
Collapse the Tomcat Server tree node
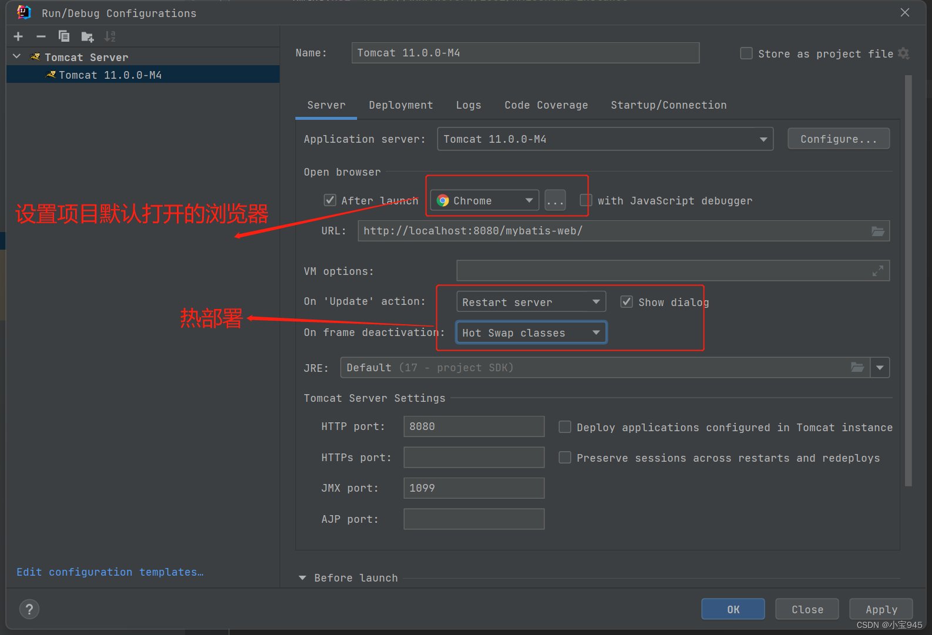(x=17, y=56)
